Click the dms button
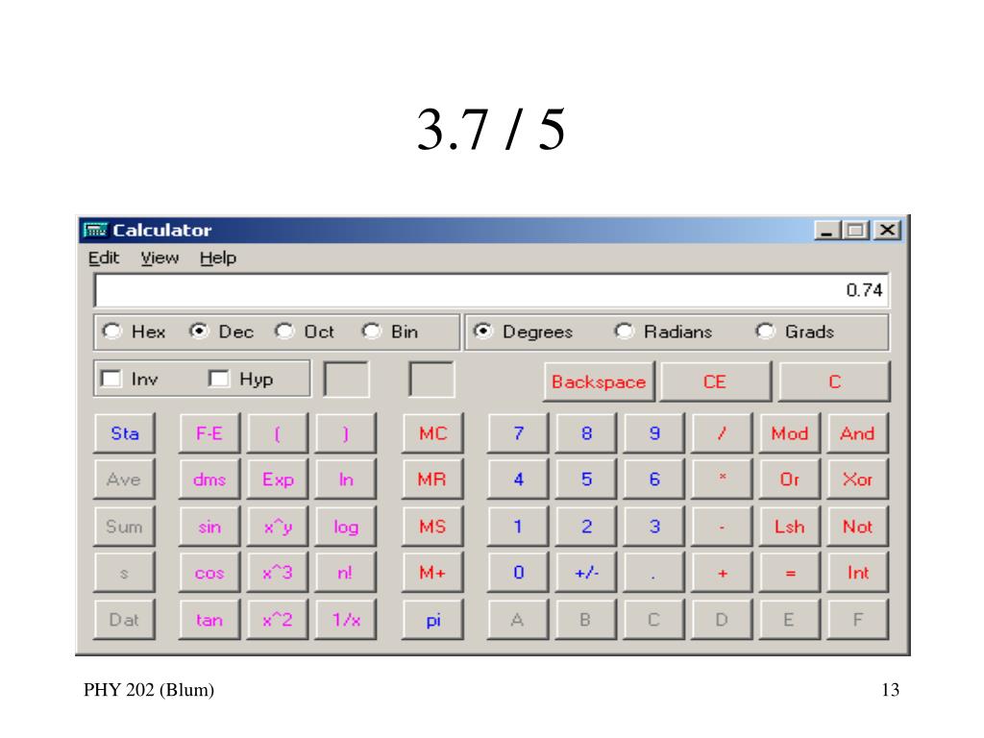 pyautogui.click(x=209, y=480)
